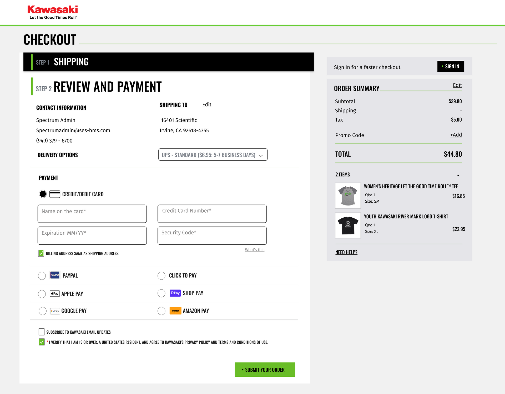505x394 pixels.
Task: Click the $39.80 subtotal value
Action: pos(455,101)
